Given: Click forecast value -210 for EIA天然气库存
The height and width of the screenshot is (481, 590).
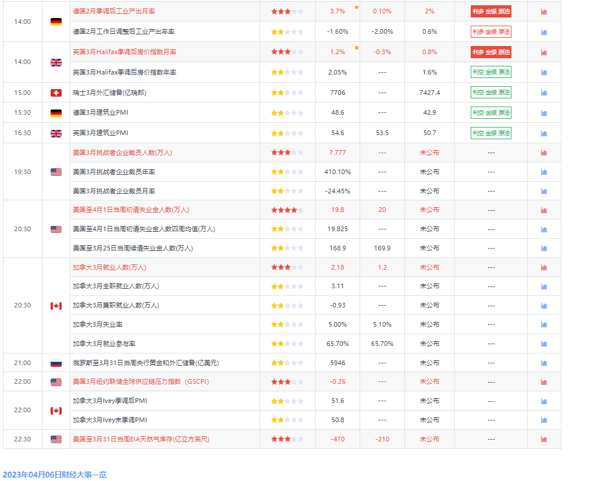Looking at the screenshot, I should pos(382,439).
